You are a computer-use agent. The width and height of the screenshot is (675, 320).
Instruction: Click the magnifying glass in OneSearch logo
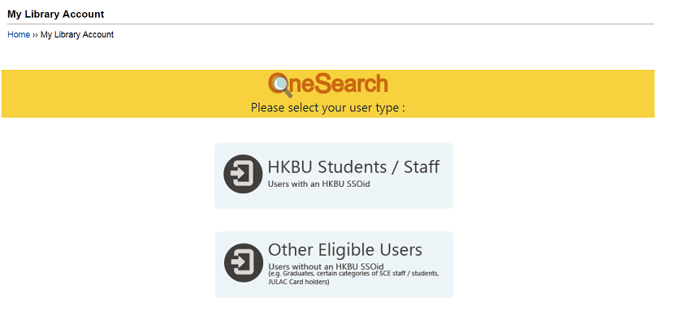(x=280, y=84)
